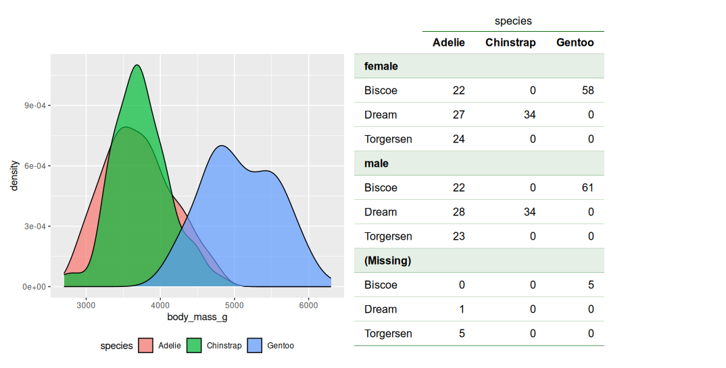
Task: Click the red Adelie legend swatch
Action: click(145, 345)
